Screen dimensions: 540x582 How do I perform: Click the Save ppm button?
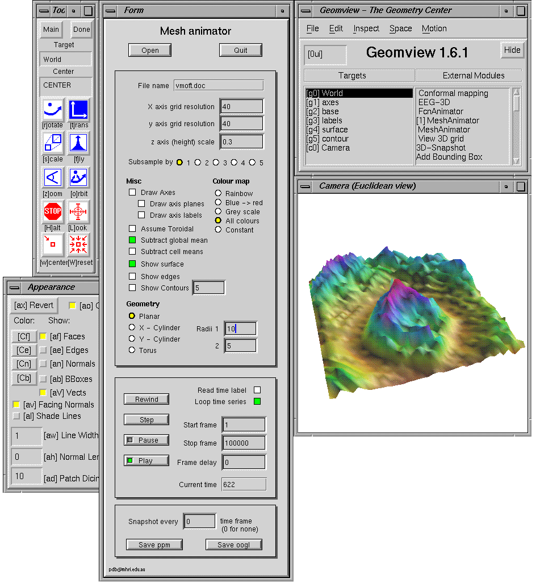(154, 545)
